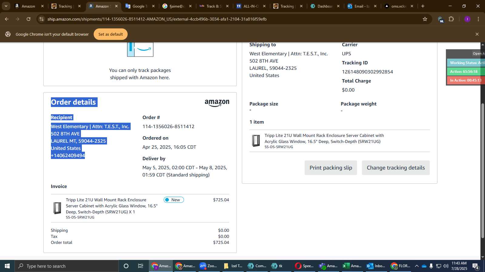Click the item thumbnail under 1 item
The image size is (485, 272).
(x=256, y=141)
